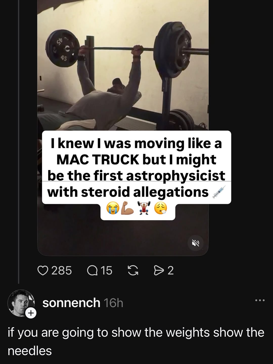Tap the syringe emoji in the caption
Screen dimensions: 273x364
pyautogui.click(x=219, y=192)
